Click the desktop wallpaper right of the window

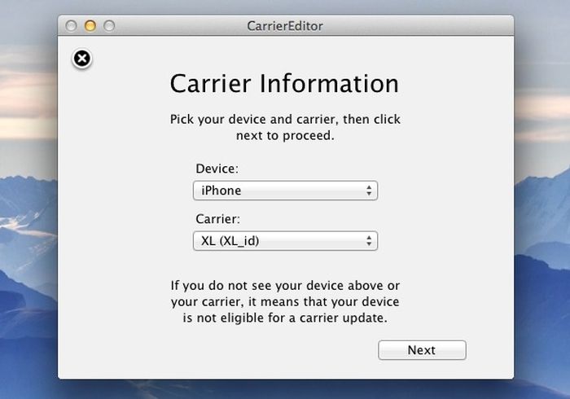(x=542, y=199)
